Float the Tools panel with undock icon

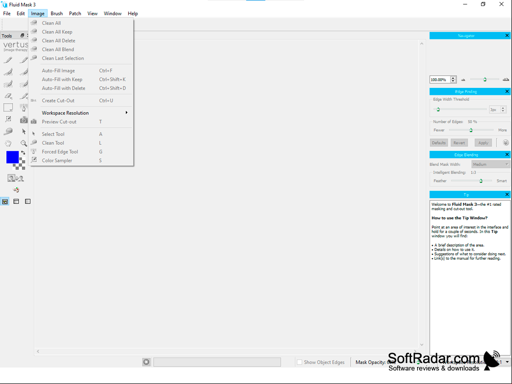(x=22, y=35)
